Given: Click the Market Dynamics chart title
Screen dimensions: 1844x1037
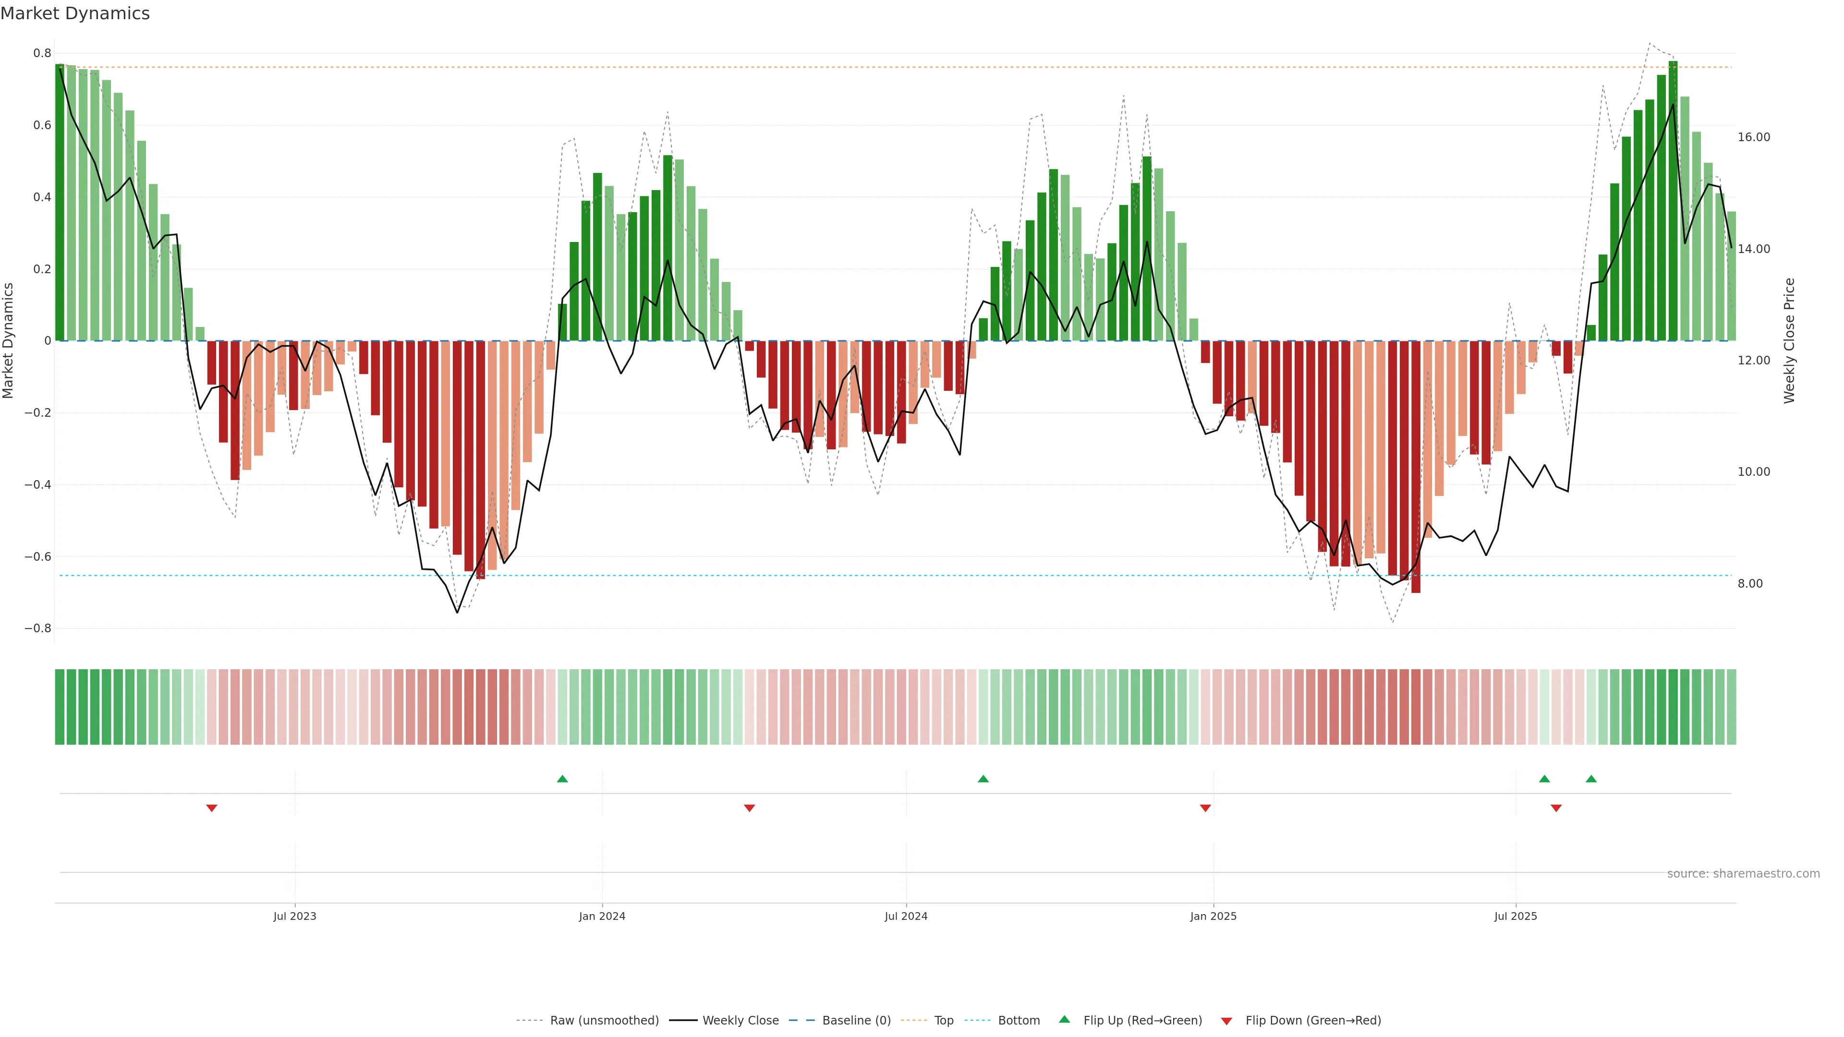Looking at the screenshot, I should click(x=75, y=13).
